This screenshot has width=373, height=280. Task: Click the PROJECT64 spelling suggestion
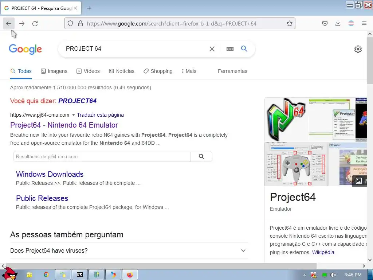77,101
